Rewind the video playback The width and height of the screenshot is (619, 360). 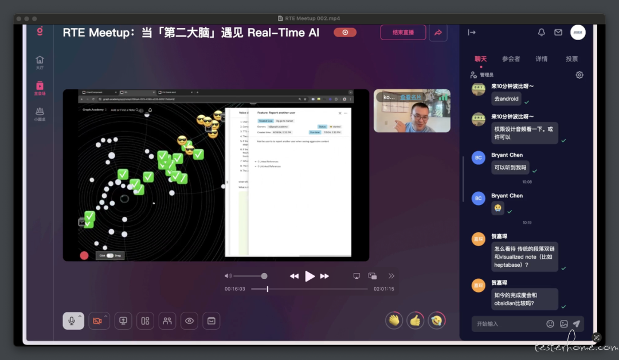294,276
